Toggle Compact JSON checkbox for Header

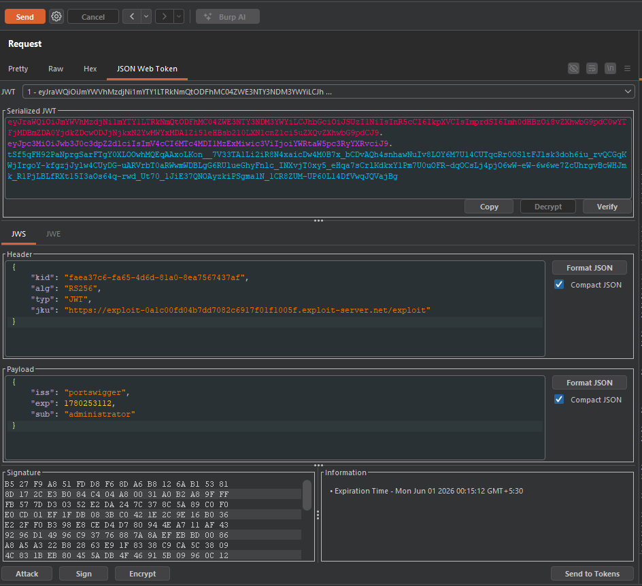tap(559, 284)
